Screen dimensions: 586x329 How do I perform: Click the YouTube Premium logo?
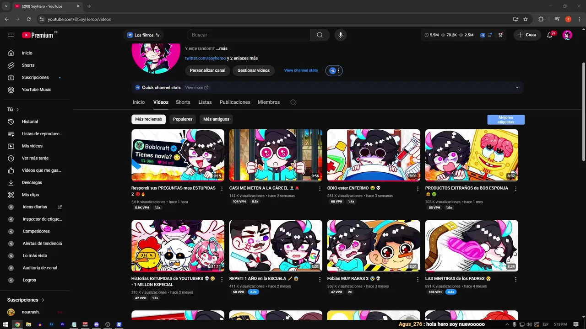[x=38, y=35]
